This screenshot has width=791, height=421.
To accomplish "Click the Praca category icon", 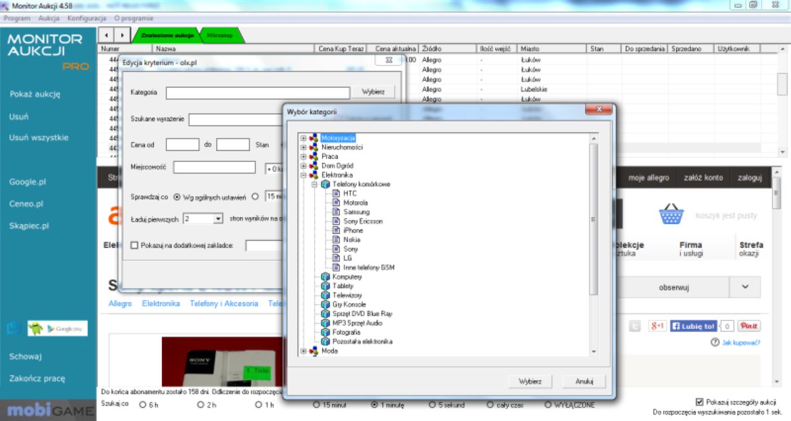I will (314, 157).
